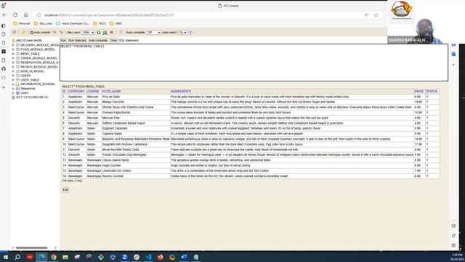Click the 'Mexican Flan' cell
The height and width of the screenshot is (262, 465).
136,118
